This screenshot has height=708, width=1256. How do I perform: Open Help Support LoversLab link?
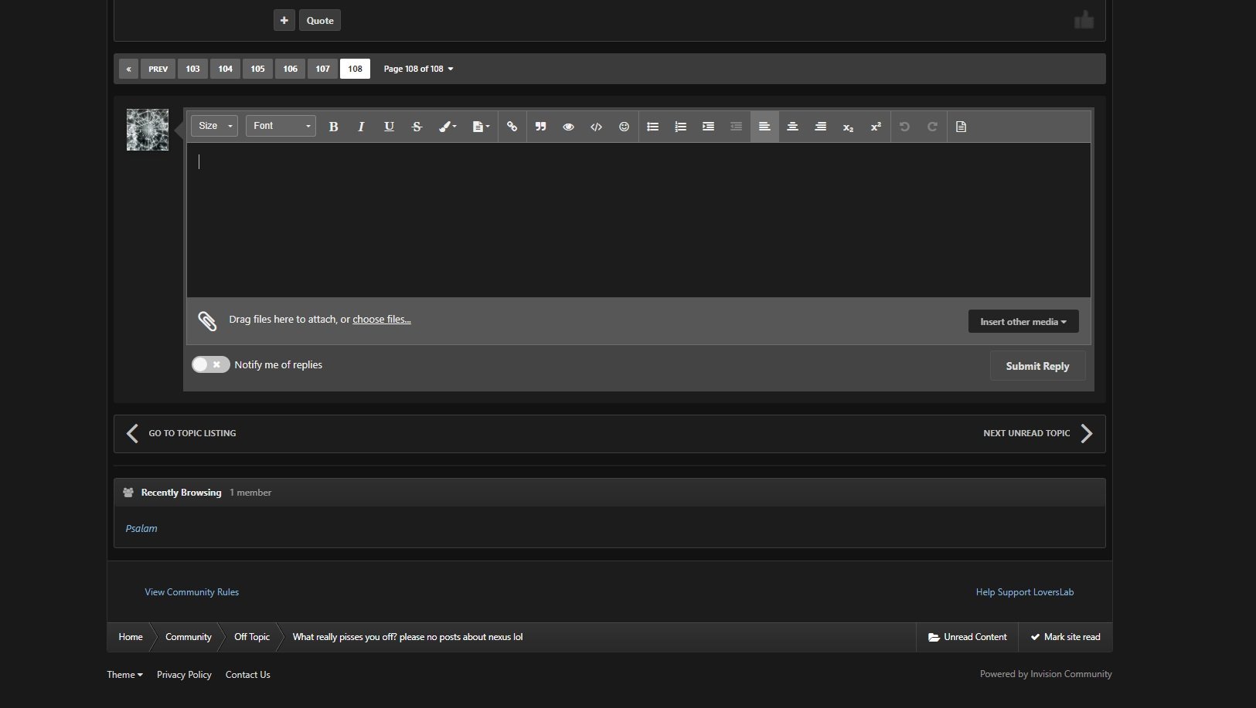(1024, 592)
